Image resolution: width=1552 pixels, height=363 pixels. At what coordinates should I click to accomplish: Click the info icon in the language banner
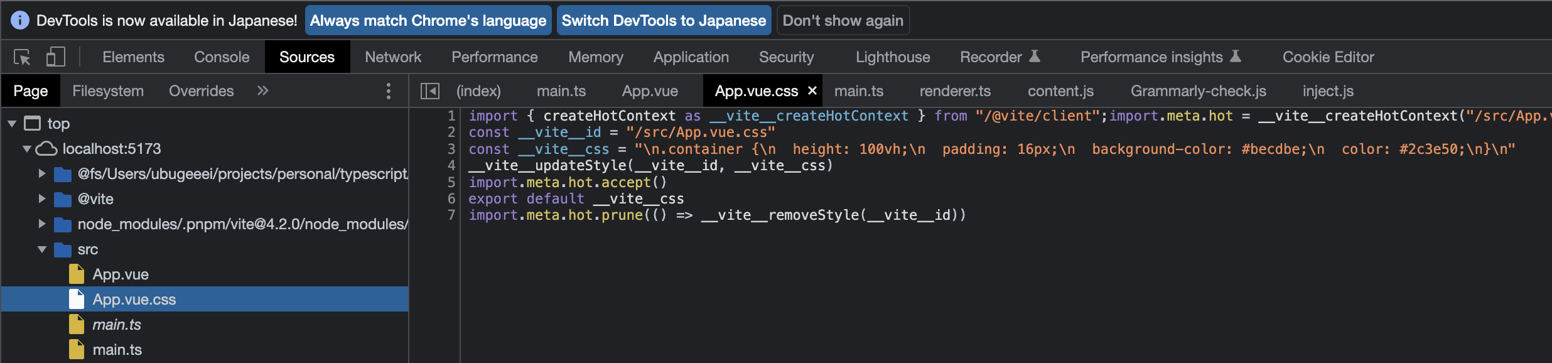tap(20, 20)
